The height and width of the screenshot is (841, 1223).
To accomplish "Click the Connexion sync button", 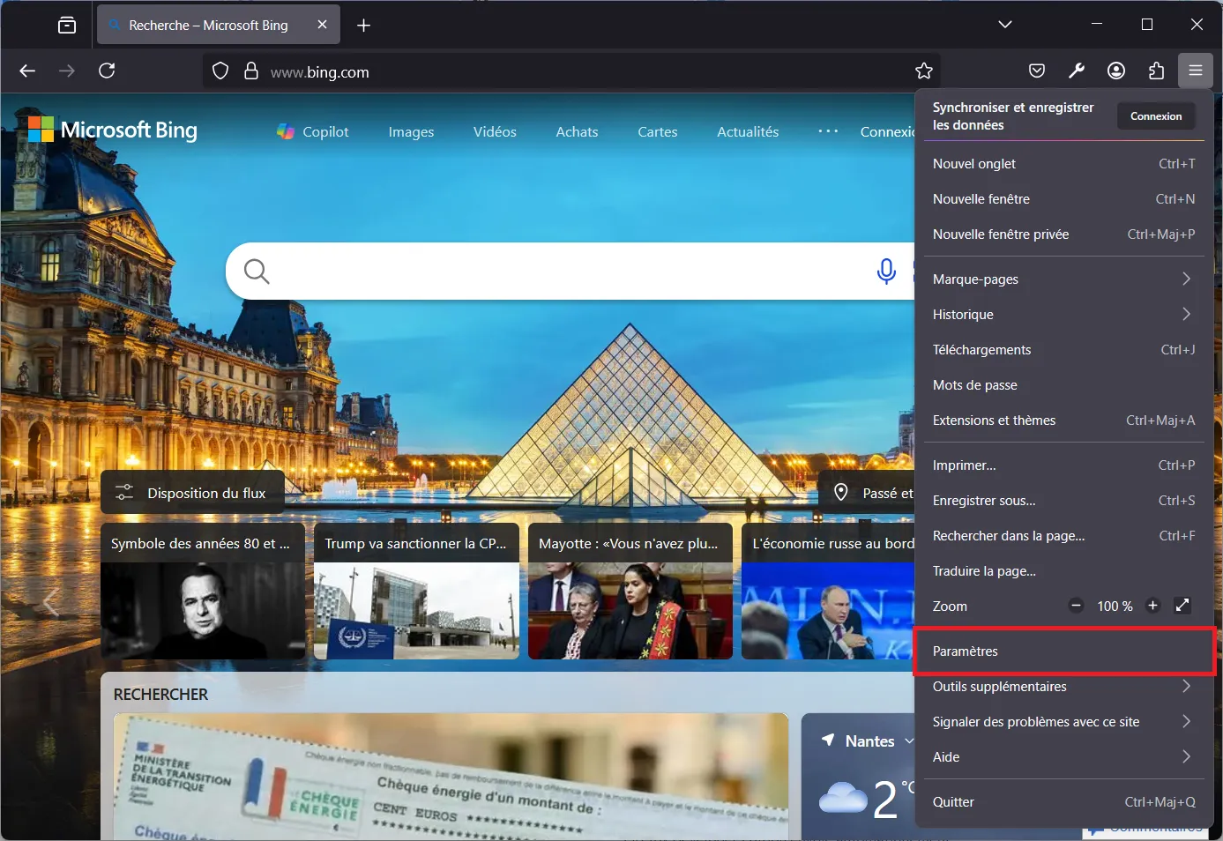I will point(1156,116).
